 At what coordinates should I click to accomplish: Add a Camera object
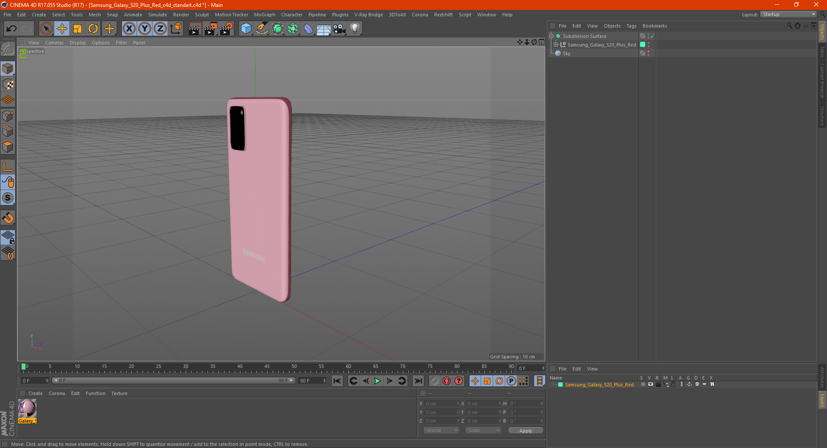pyautogui.click(x=339, y=29)
